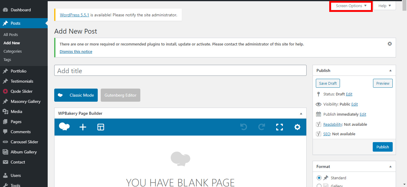Click the Masonry Gallery pin icon

tap(5, 101)
